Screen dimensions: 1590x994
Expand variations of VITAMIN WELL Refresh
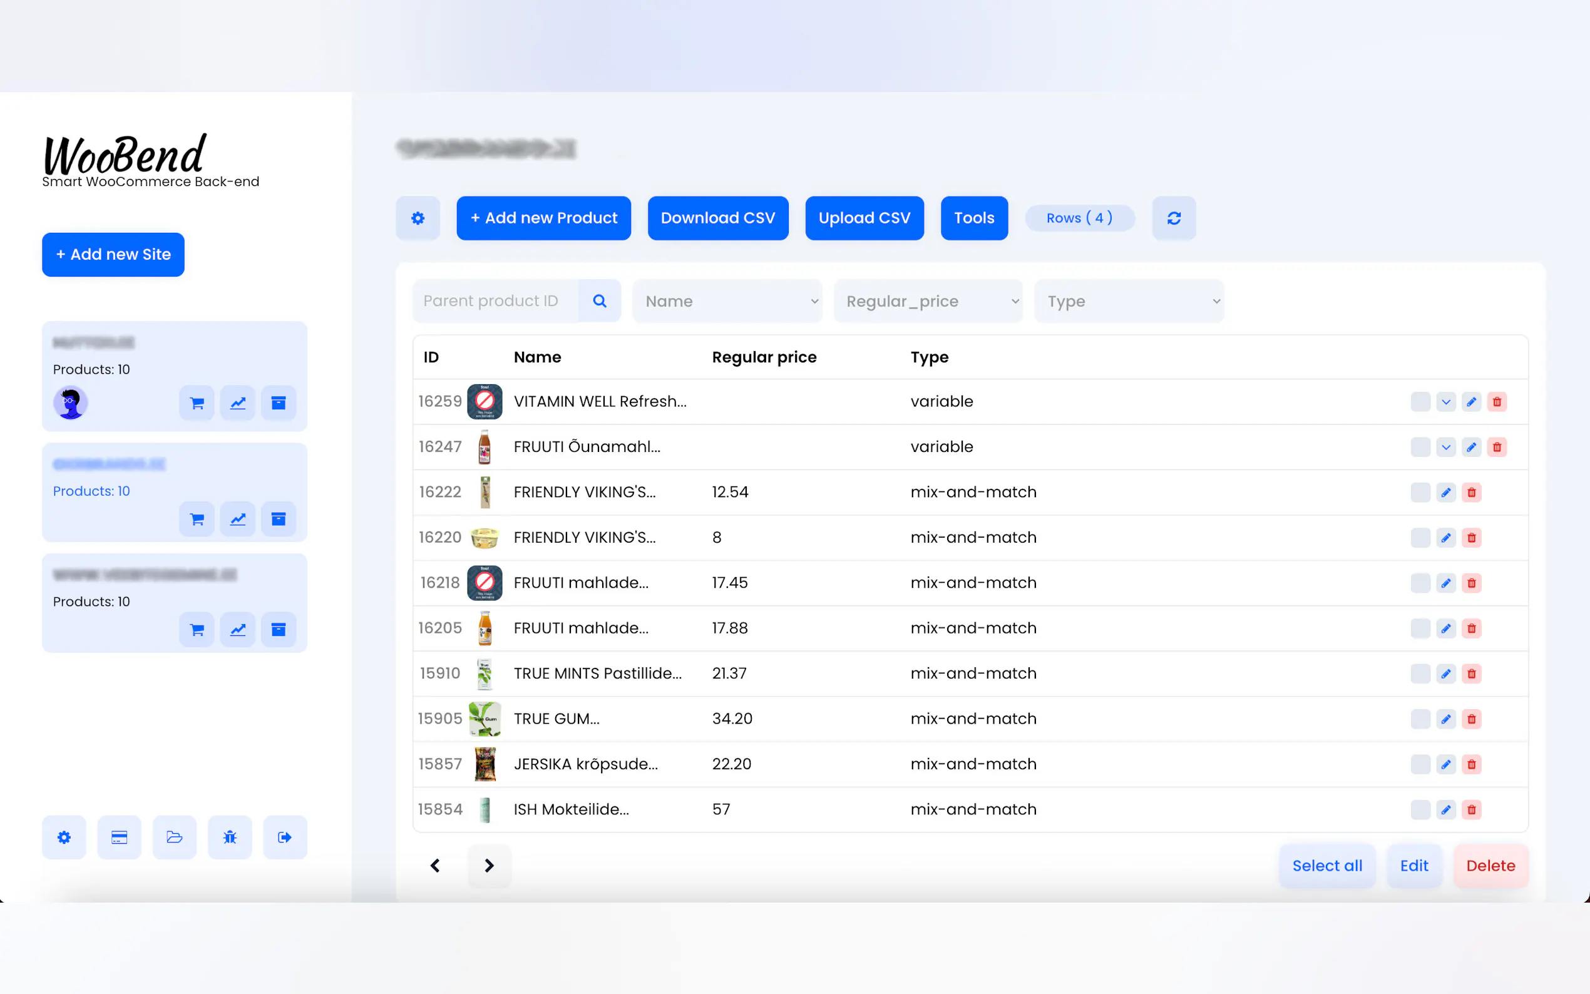coord(1445,402)
